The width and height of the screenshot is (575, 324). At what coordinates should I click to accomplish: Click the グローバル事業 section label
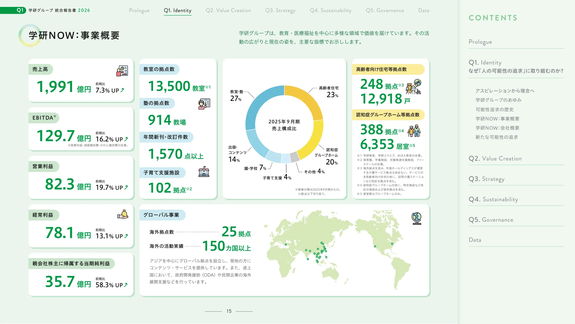(162, 215)
